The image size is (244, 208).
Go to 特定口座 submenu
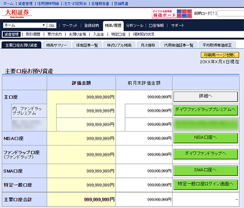[x=118, y=34]
